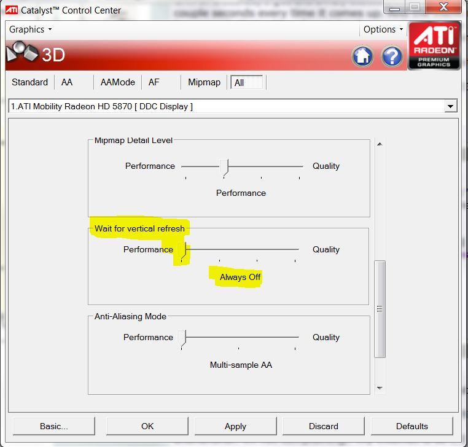Expand the ATI Mobility Radeon HD 5870 display selector
This screenshot has width=468, height=447.
coord(450,106)
